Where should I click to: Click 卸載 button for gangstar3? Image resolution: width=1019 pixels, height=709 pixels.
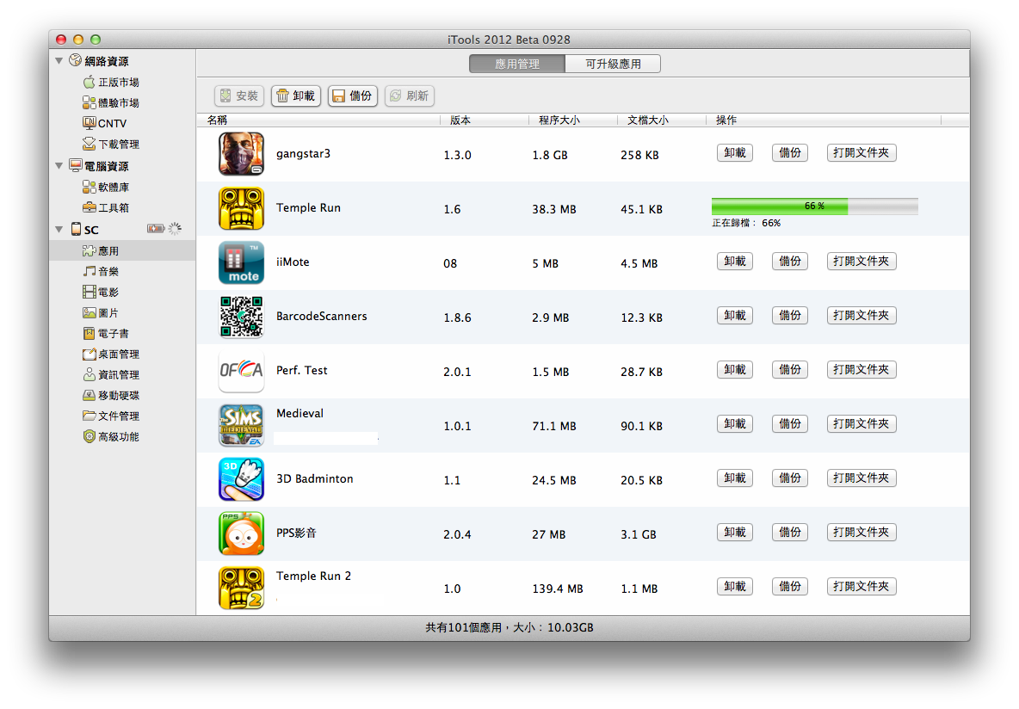point(734,153)
